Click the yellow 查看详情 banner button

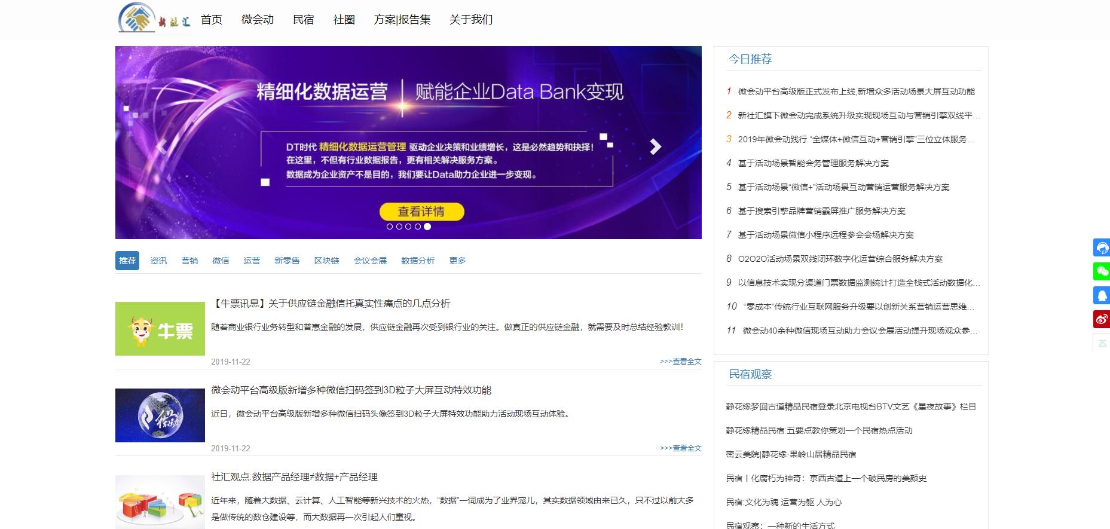pyautogui.click(x=421, y=211)
